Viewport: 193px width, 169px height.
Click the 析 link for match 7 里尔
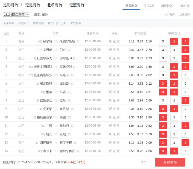(x=110, y=92)
